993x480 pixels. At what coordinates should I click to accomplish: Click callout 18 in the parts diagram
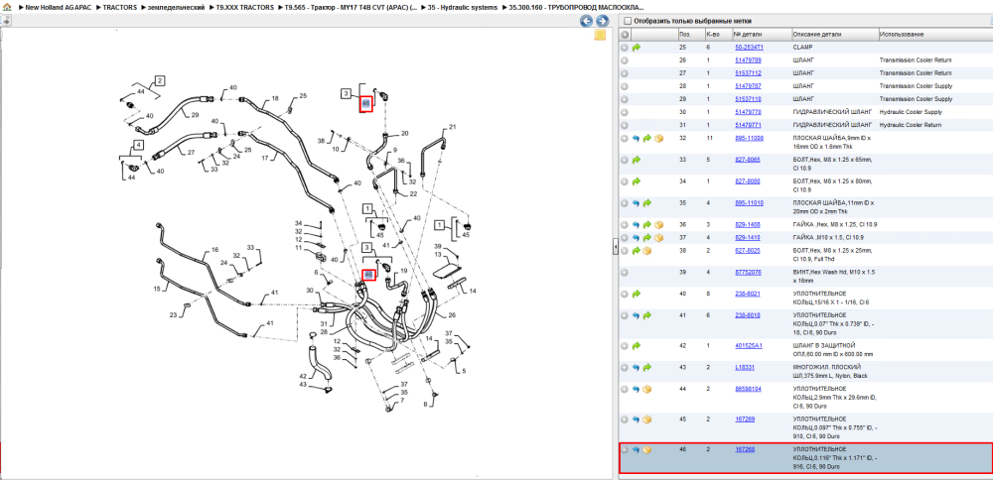click(x=275, y=98)
